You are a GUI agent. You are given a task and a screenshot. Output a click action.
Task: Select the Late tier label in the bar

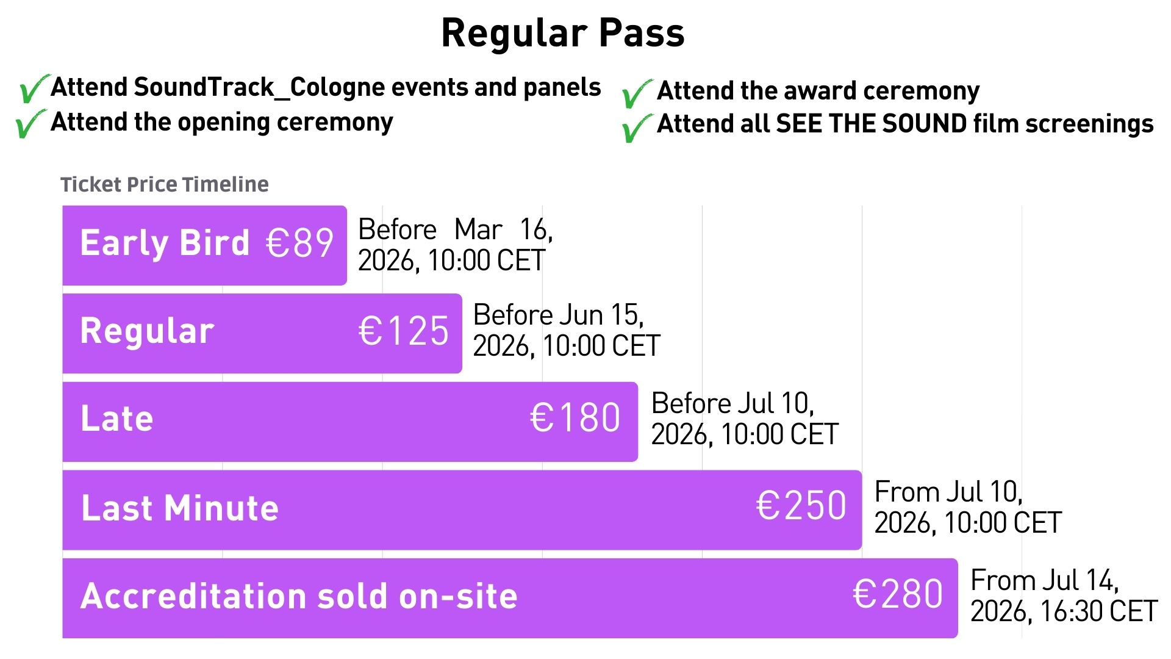tap(116, 419)
